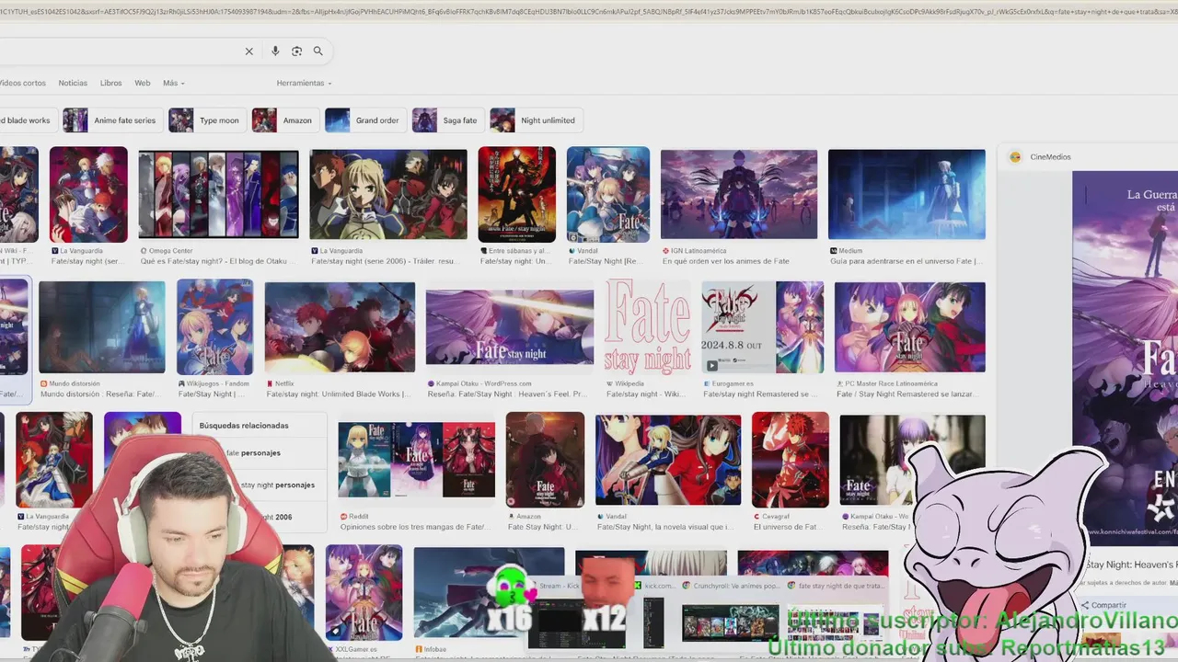1178x662 pixels.
Task: Open Google Lens image search icon
Action: 296,51
